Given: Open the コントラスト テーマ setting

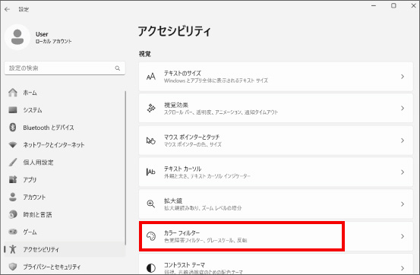Looking at the screenshot, I should click(x=276, y=264).
